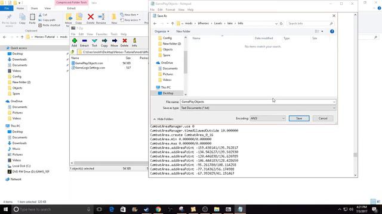
Task: Switch to Explorer Share tab
Action: click(x=34, y=8)
